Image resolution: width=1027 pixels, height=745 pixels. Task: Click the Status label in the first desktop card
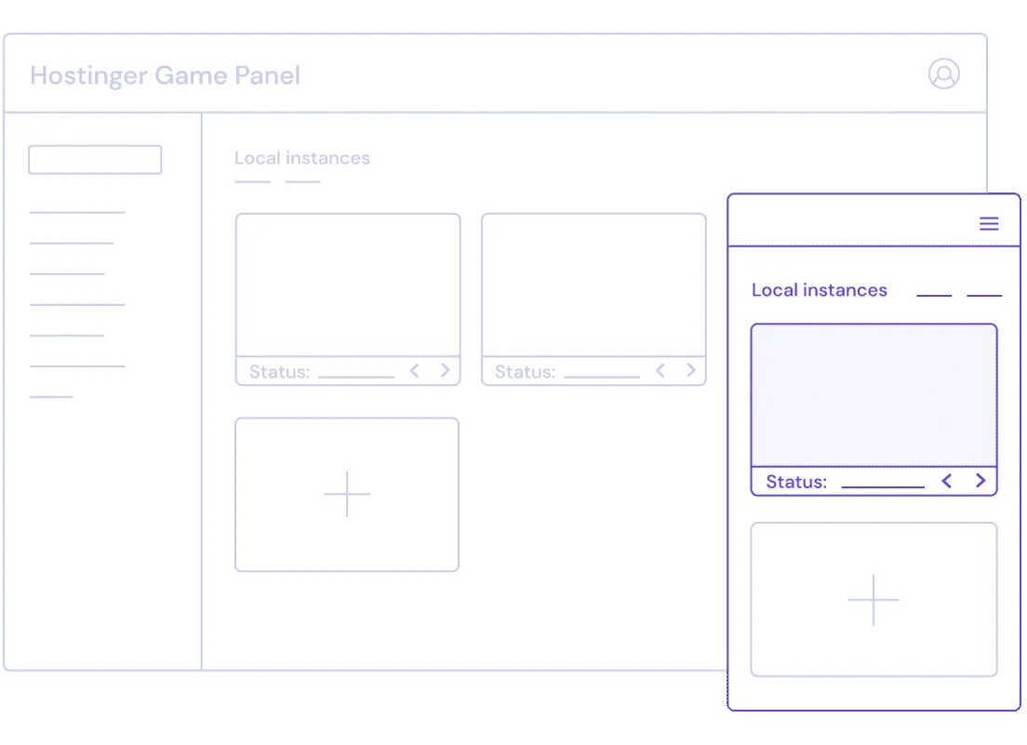[x=280, y=372]
